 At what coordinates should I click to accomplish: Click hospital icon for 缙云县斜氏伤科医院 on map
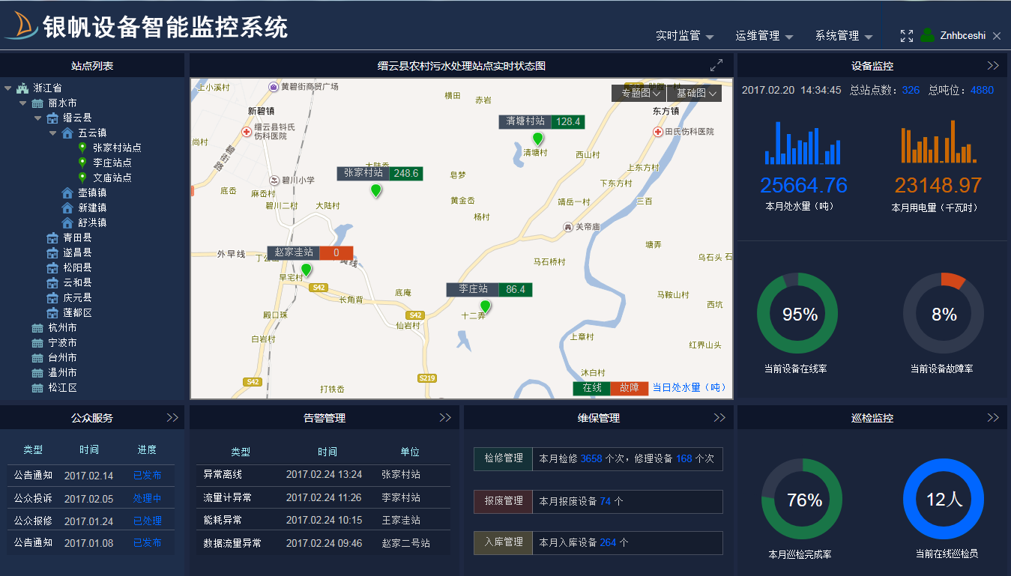(247, 132)
